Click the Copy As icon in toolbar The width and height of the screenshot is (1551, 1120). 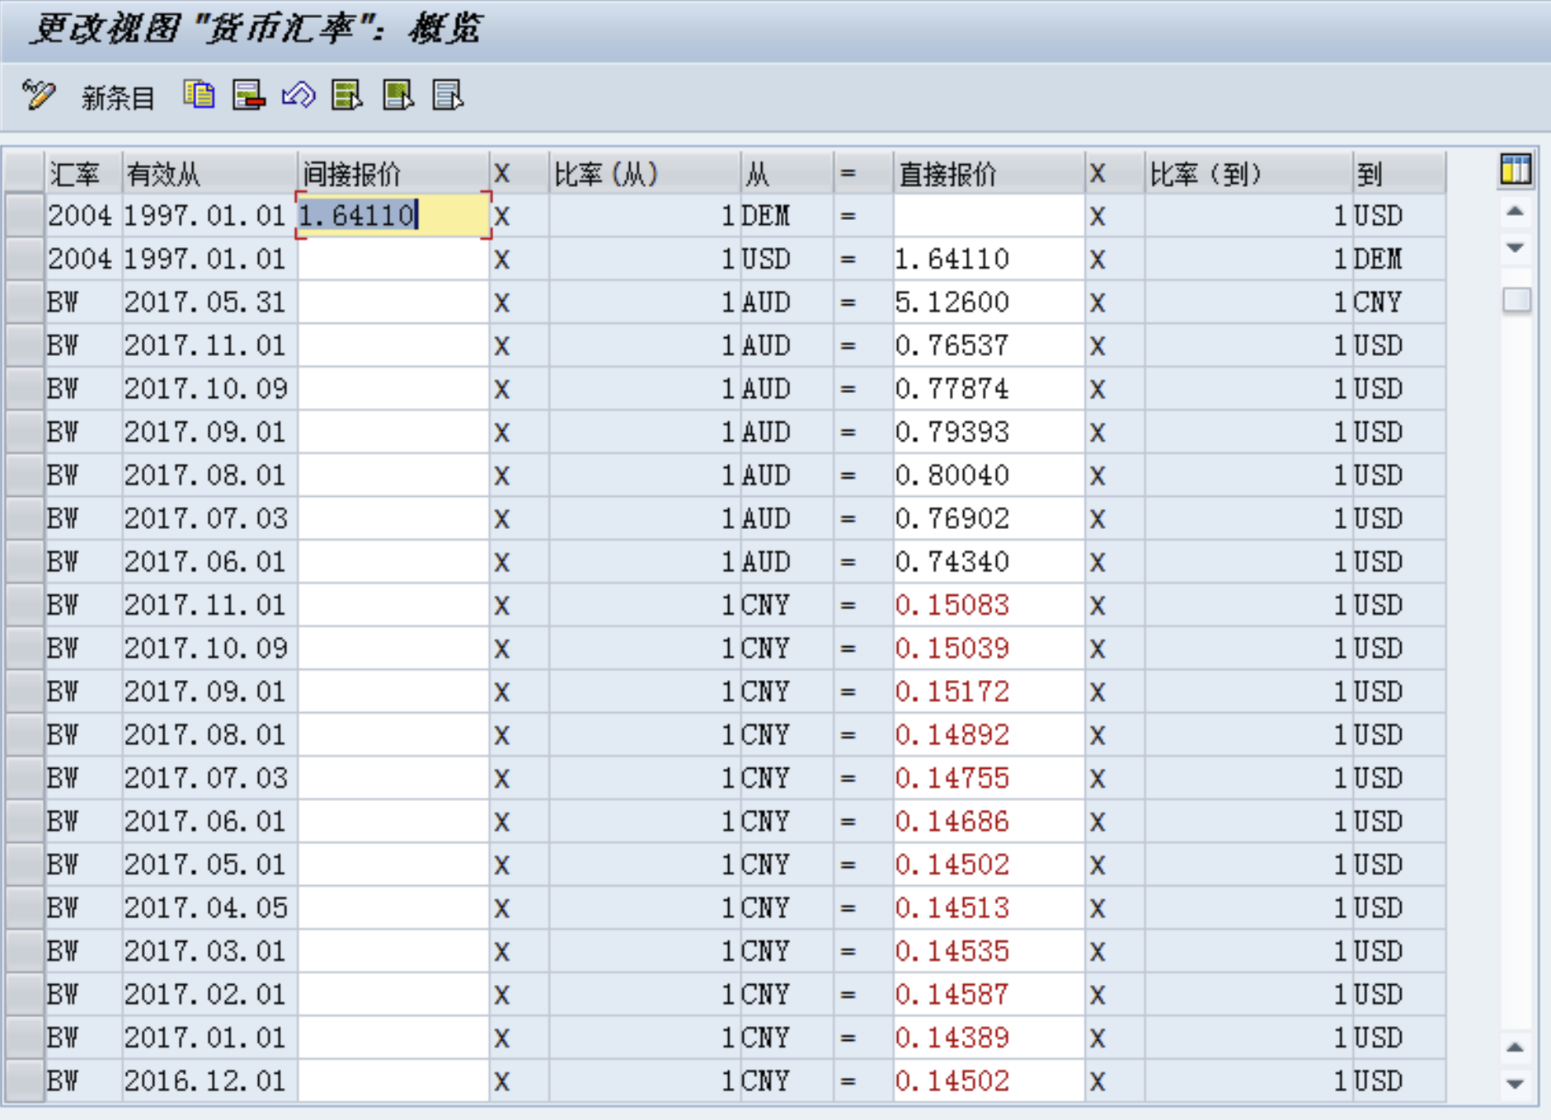(x=199, y=96)
